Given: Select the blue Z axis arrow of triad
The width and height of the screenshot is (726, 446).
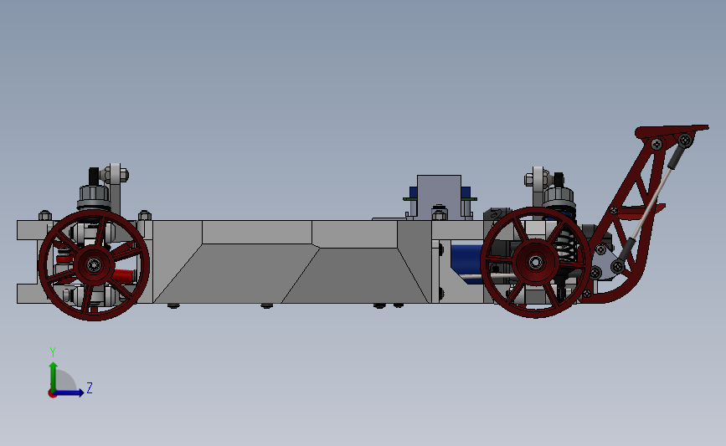Looking at the screenshot, I should tap(70, 392).
